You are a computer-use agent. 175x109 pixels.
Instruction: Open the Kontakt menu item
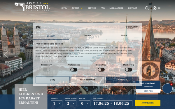tap(132, 8)
